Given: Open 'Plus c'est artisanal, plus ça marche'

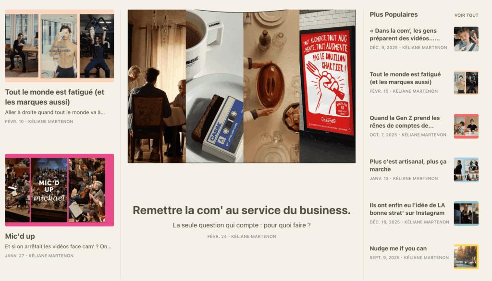Looking at the screenshot, I should point(408,165).
